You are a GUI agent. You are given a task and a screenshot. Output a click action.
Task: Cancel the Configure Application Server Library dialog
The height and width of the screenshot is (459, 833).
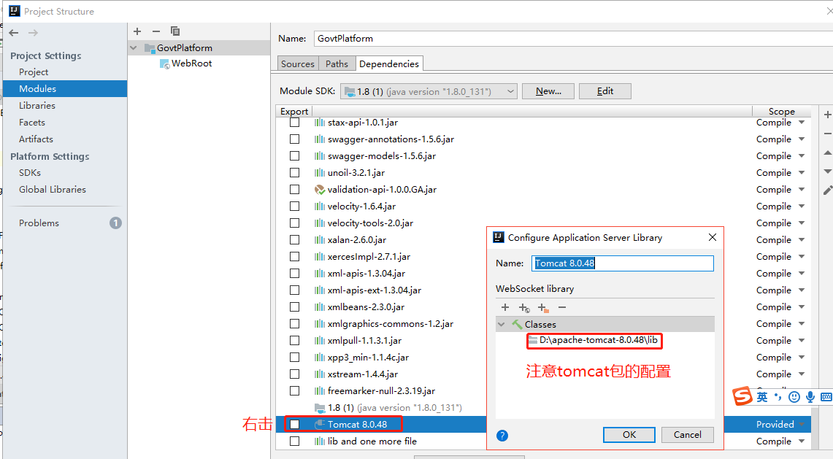click(x=688, y=435)
